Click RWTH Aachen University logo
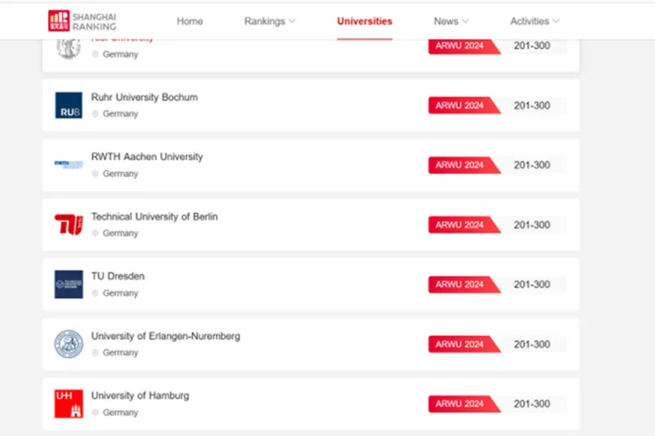 [68, 164]
